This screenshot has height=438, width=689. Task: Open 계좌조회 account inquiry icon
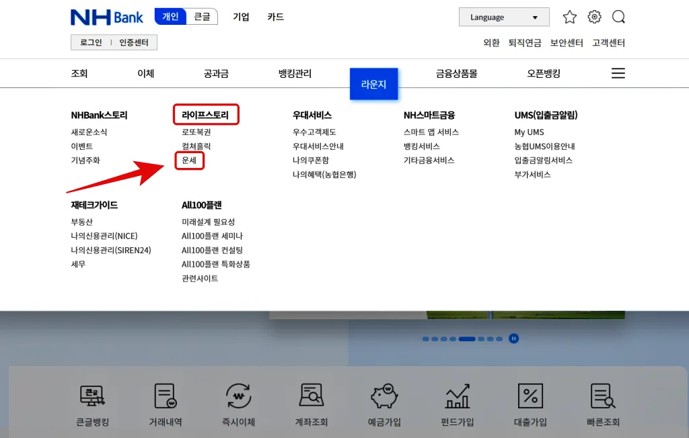(x=311, y=401)
